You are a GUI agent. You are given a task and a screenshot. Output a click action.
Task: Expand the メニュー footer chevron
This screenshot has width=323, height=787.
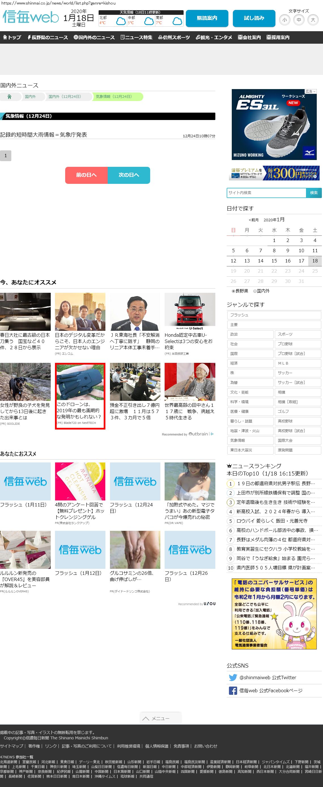pos(146,718)
